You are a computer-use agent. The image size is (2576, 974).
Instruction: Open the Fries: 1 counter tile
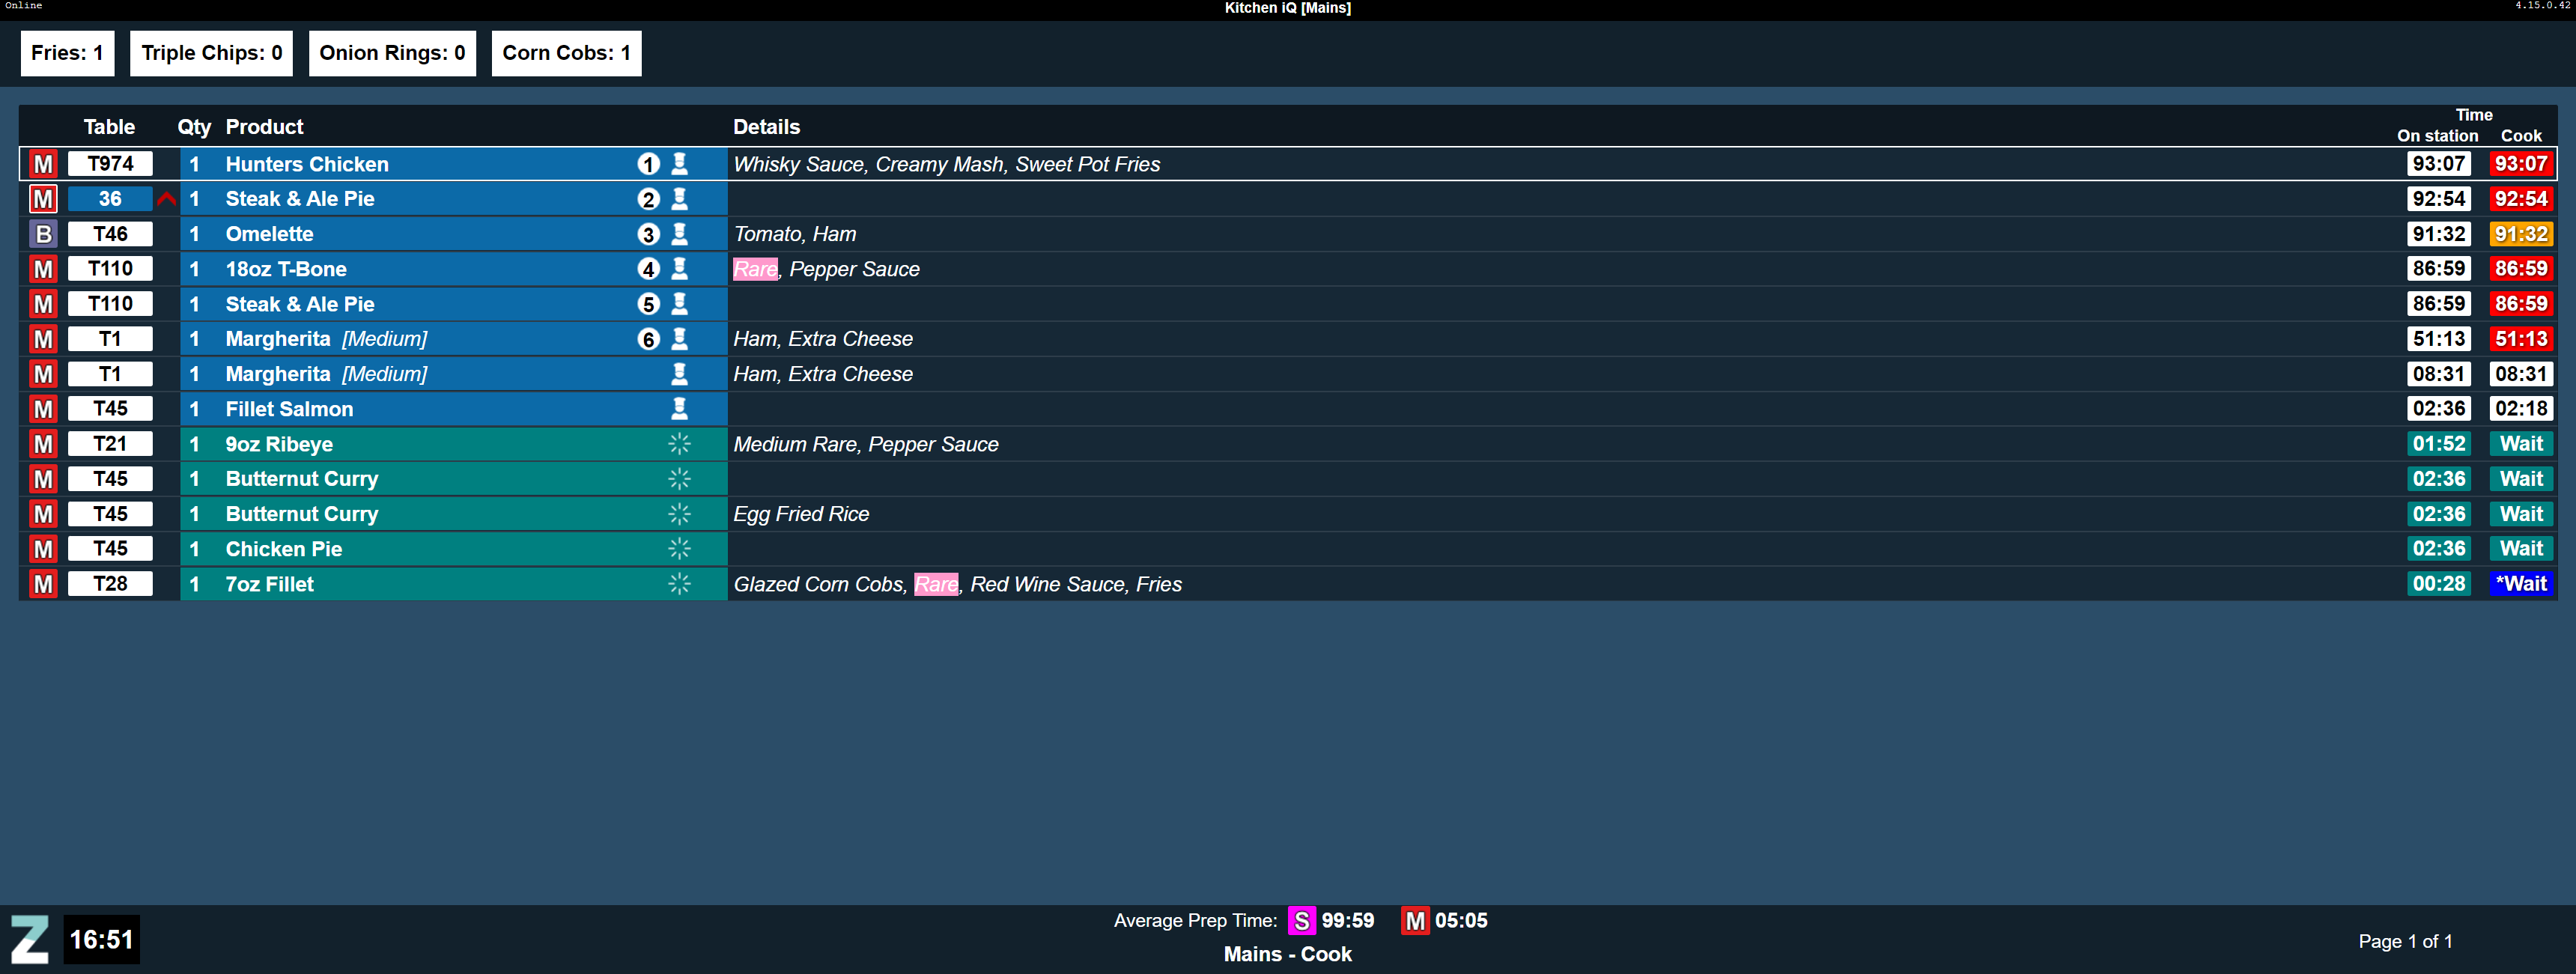pos(67,53)
